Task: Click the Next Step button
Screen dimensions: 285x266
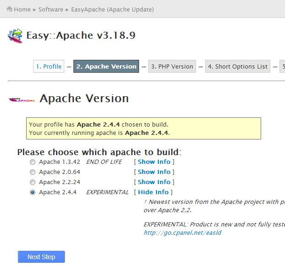Action: pos(41,257)
